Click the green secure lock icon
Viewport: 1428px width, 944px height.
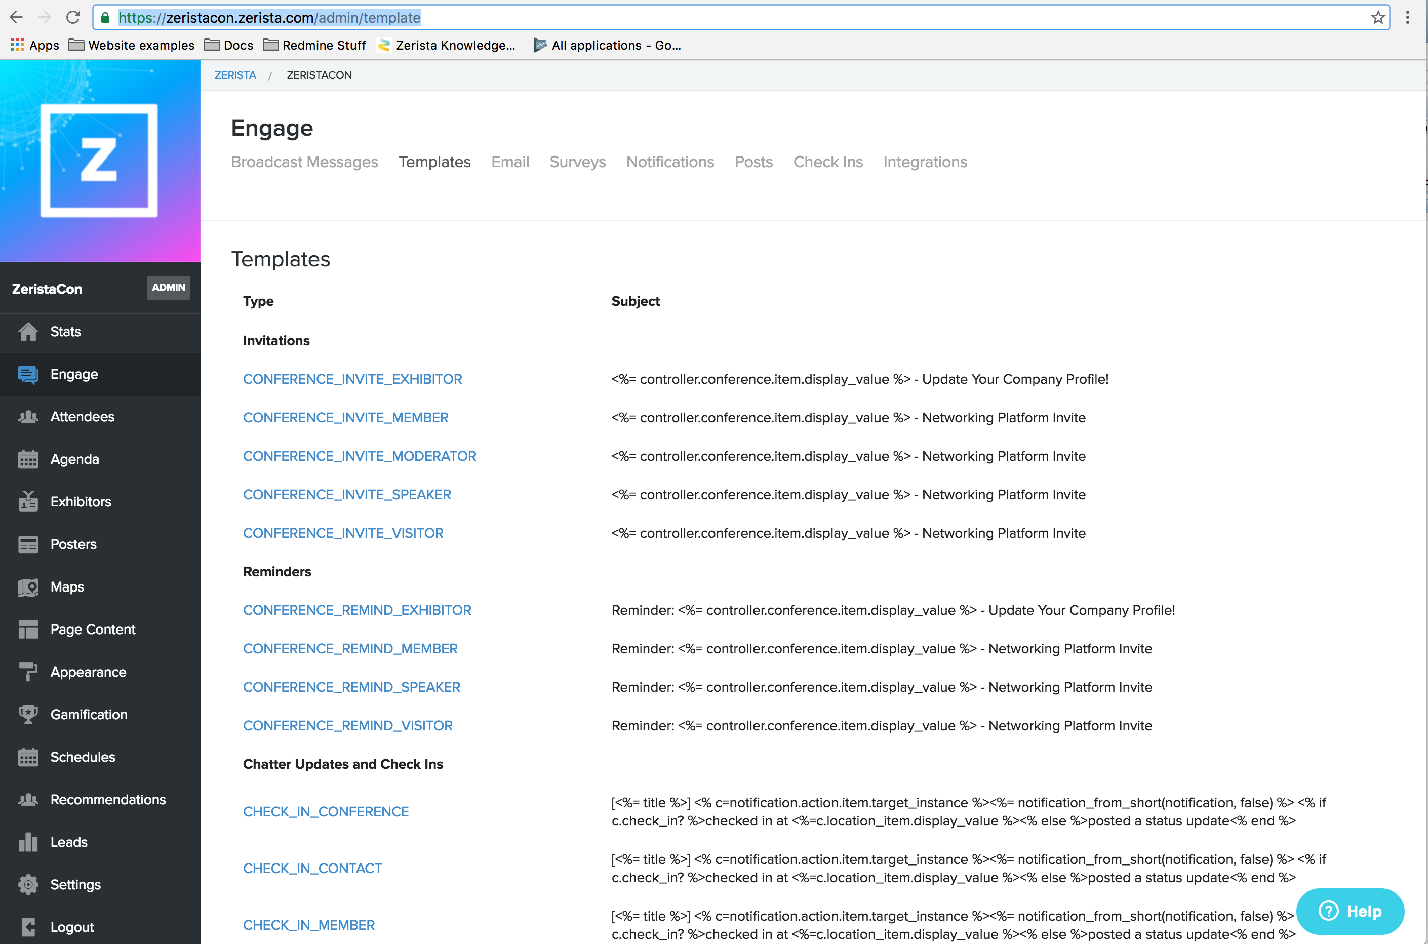pos(105,17)
